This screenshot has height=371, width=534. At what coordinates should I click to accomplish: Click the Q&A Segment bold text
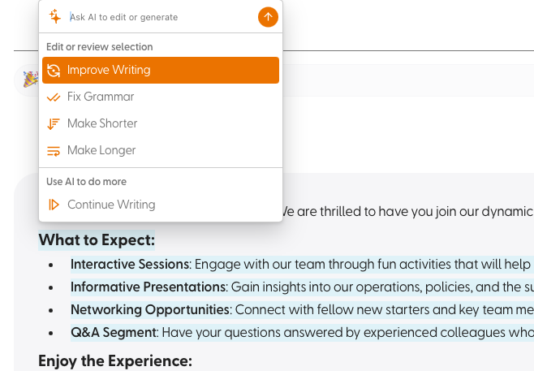coord(114,332)
